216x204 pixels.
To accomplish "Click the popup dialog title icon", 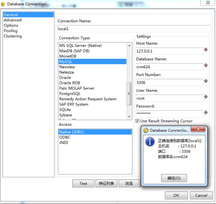I will click(146, 130).
